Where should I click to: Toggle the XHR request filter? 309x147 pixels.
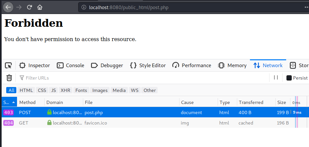65,90
